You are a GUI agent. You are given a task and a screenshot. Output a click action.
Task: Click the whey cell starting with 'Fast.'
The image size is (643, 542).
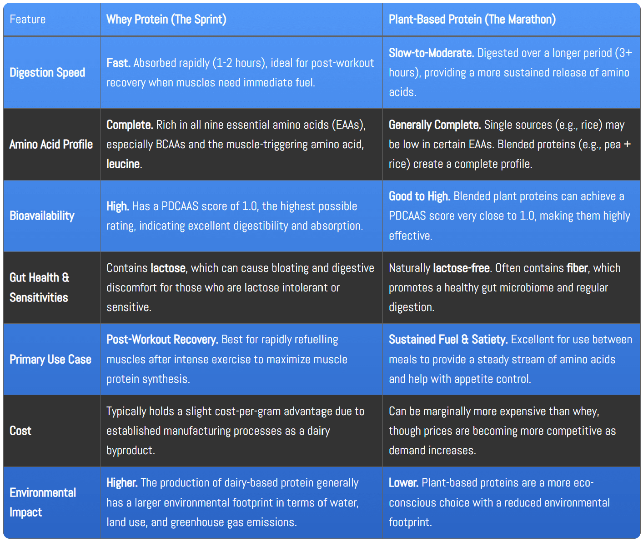[240, 73]
